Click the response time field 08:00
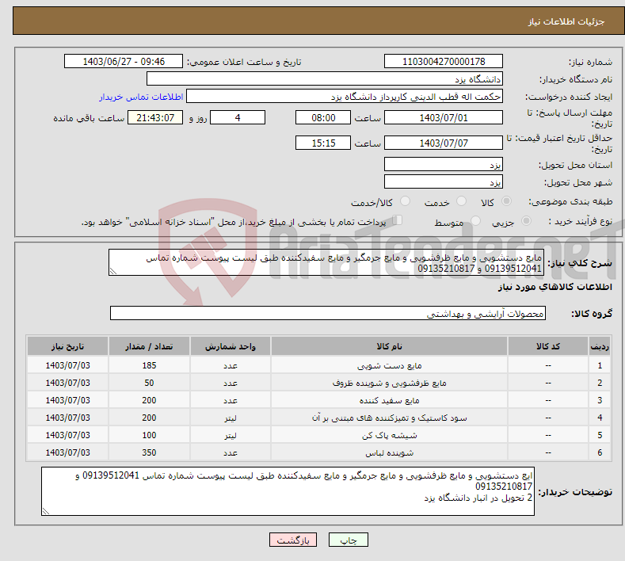 323,117
